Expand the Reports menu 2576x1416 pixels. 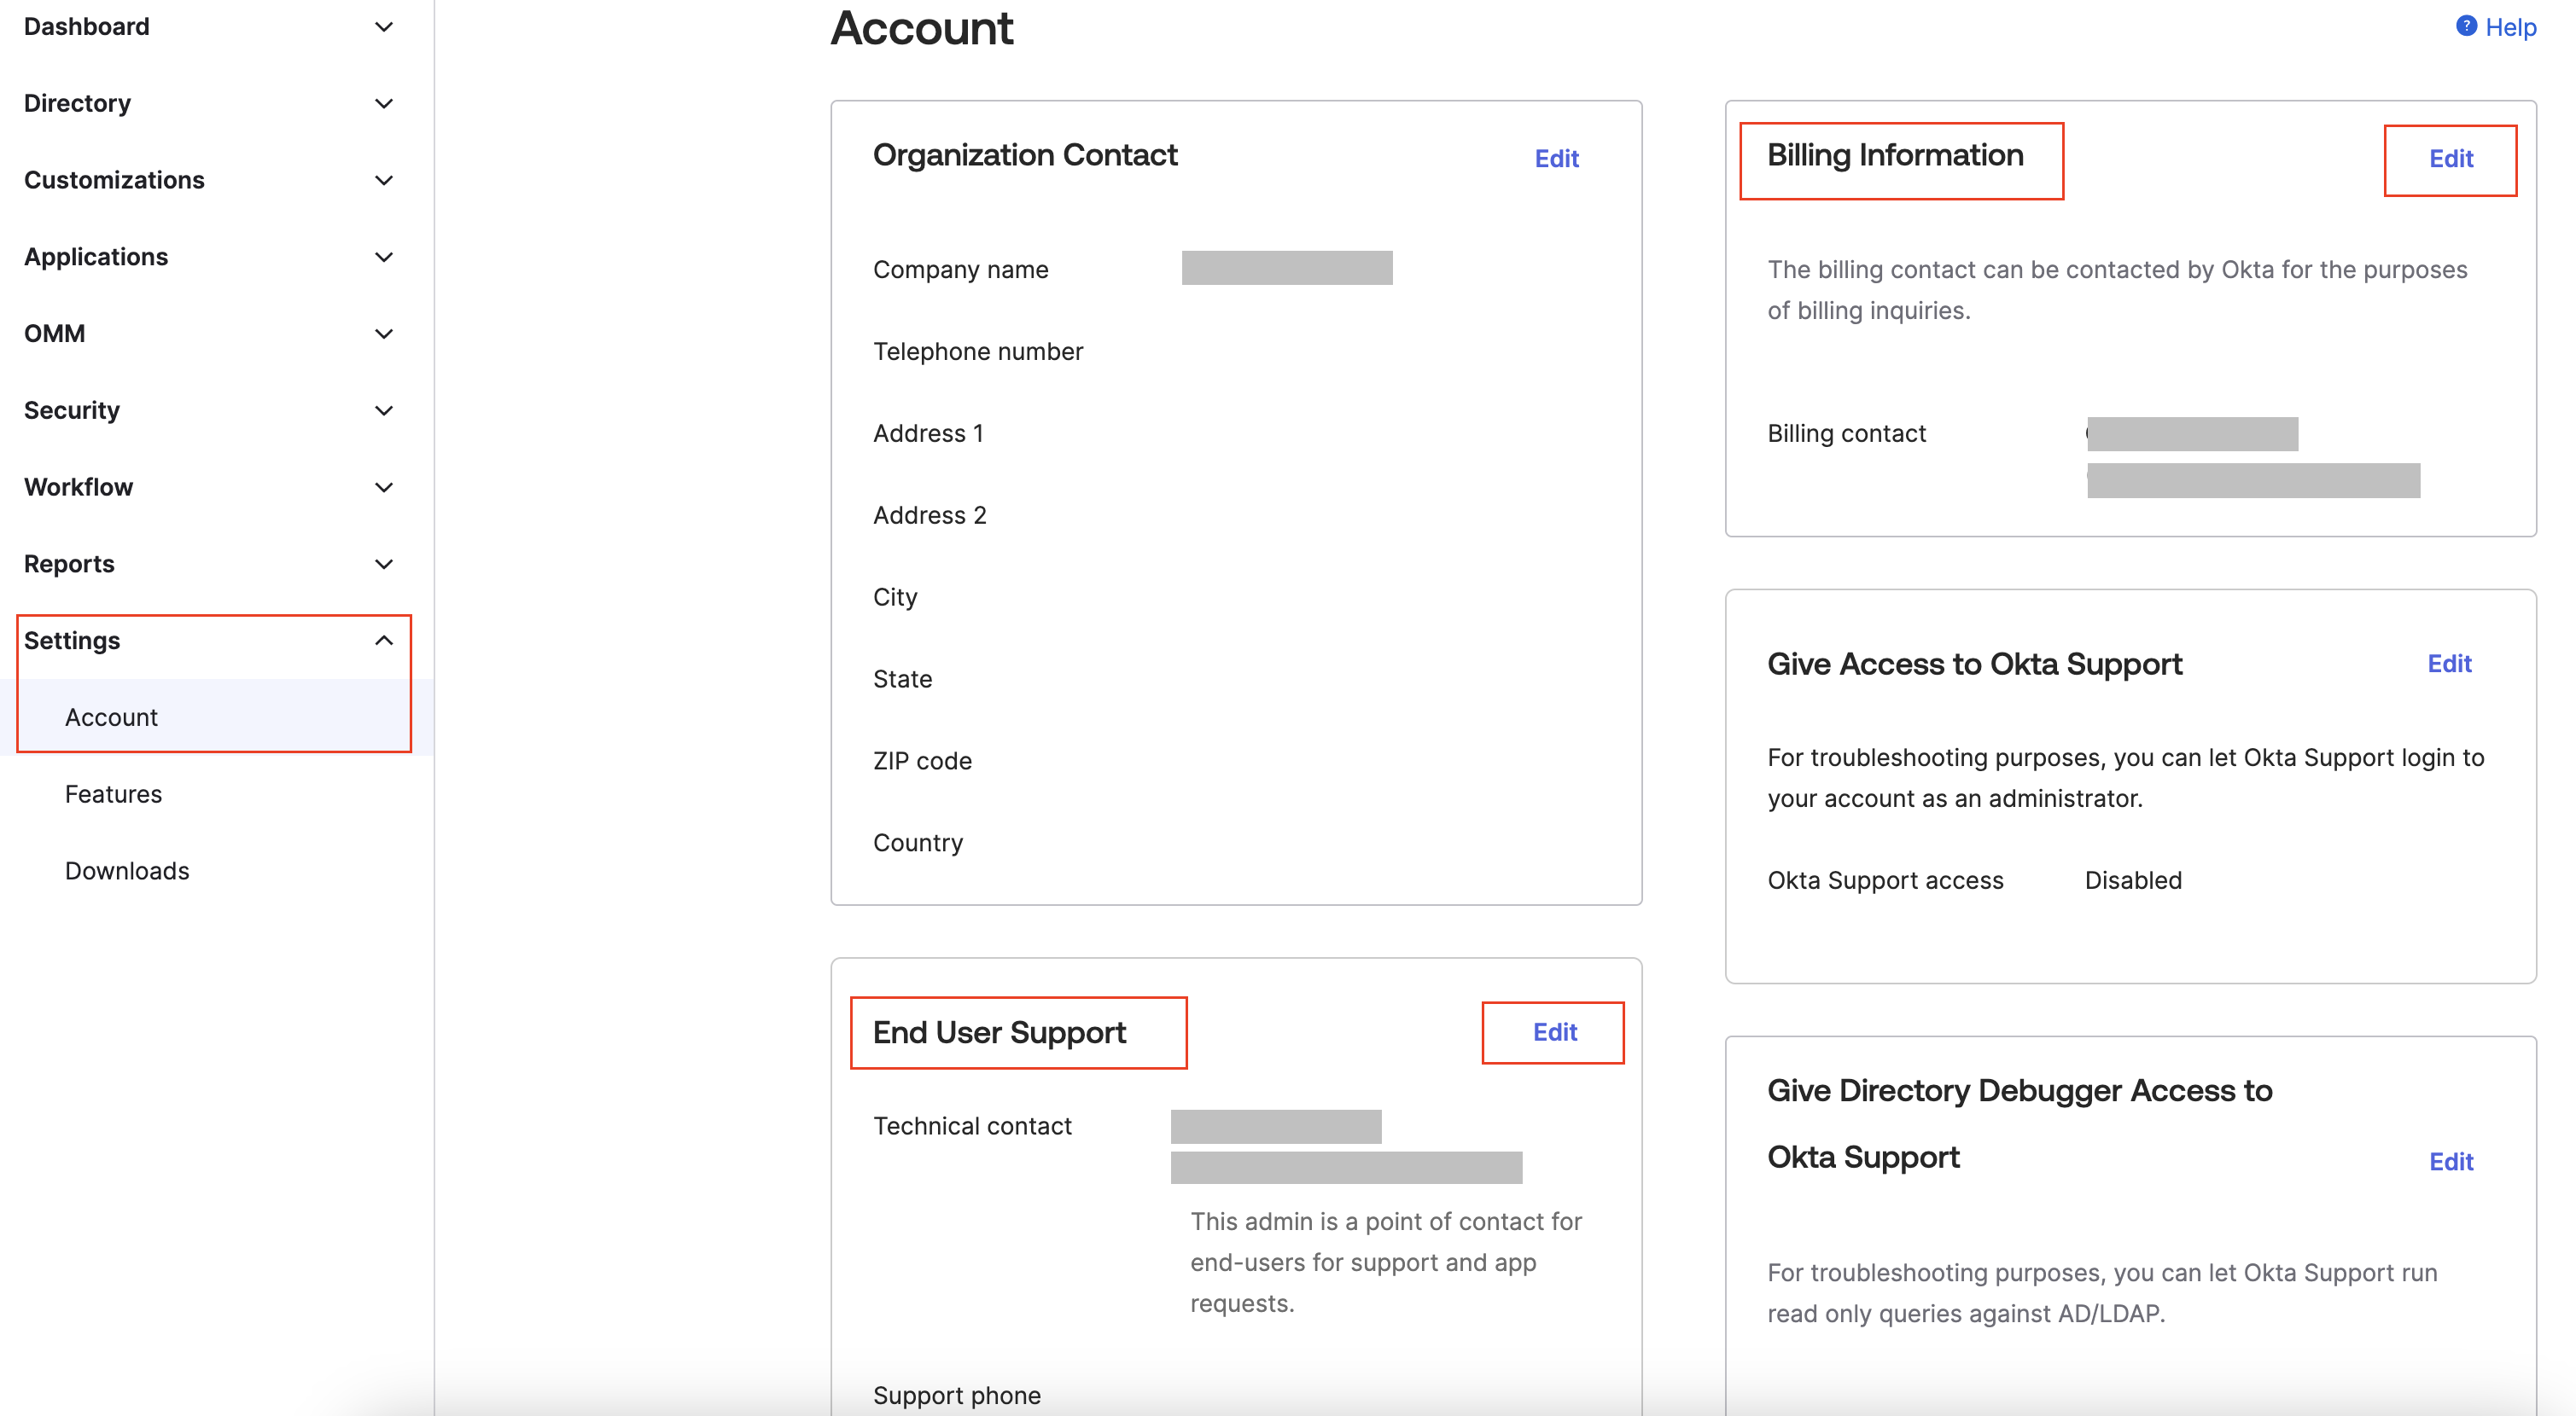[385, 564]
